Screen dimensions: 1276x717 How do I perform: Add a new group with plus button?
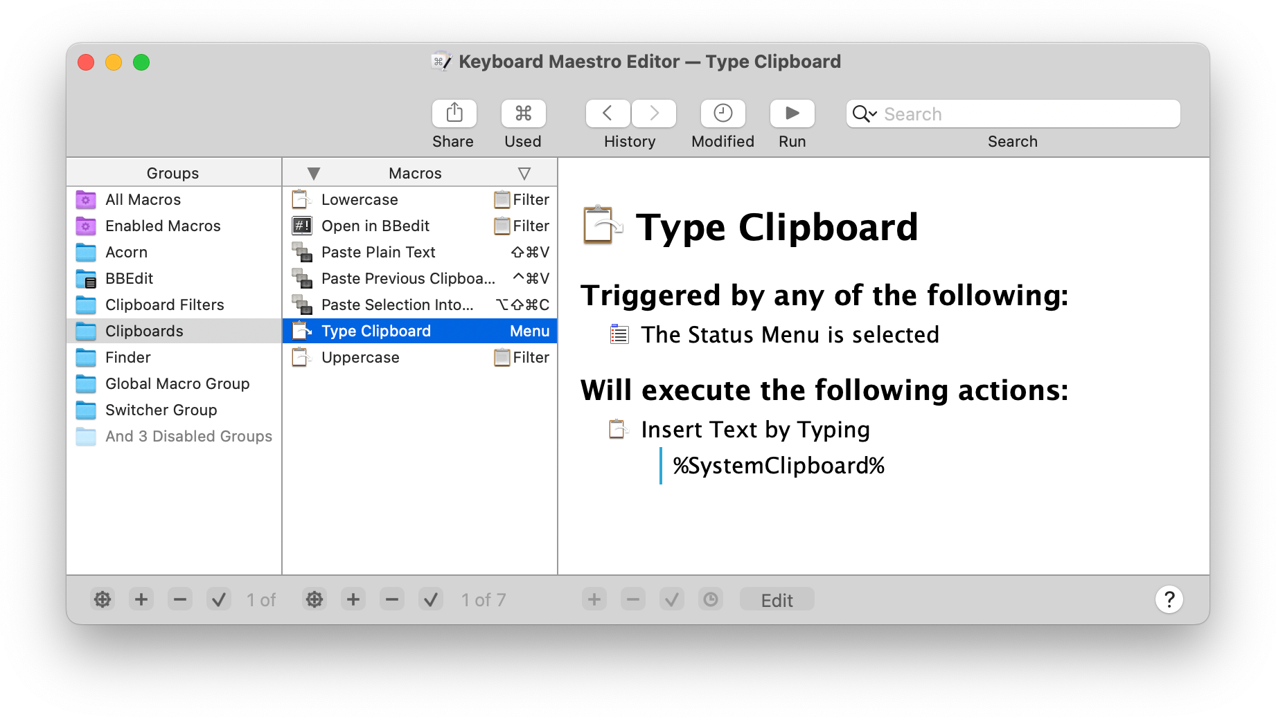141,599
